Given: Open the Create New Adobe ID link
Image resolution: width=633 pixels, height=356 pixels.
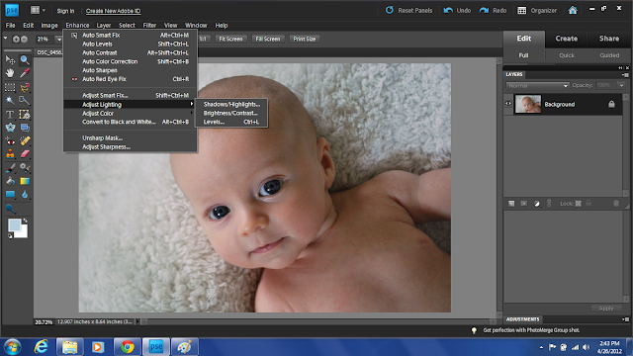Looking at the screenshot, I should pos(113,11).
